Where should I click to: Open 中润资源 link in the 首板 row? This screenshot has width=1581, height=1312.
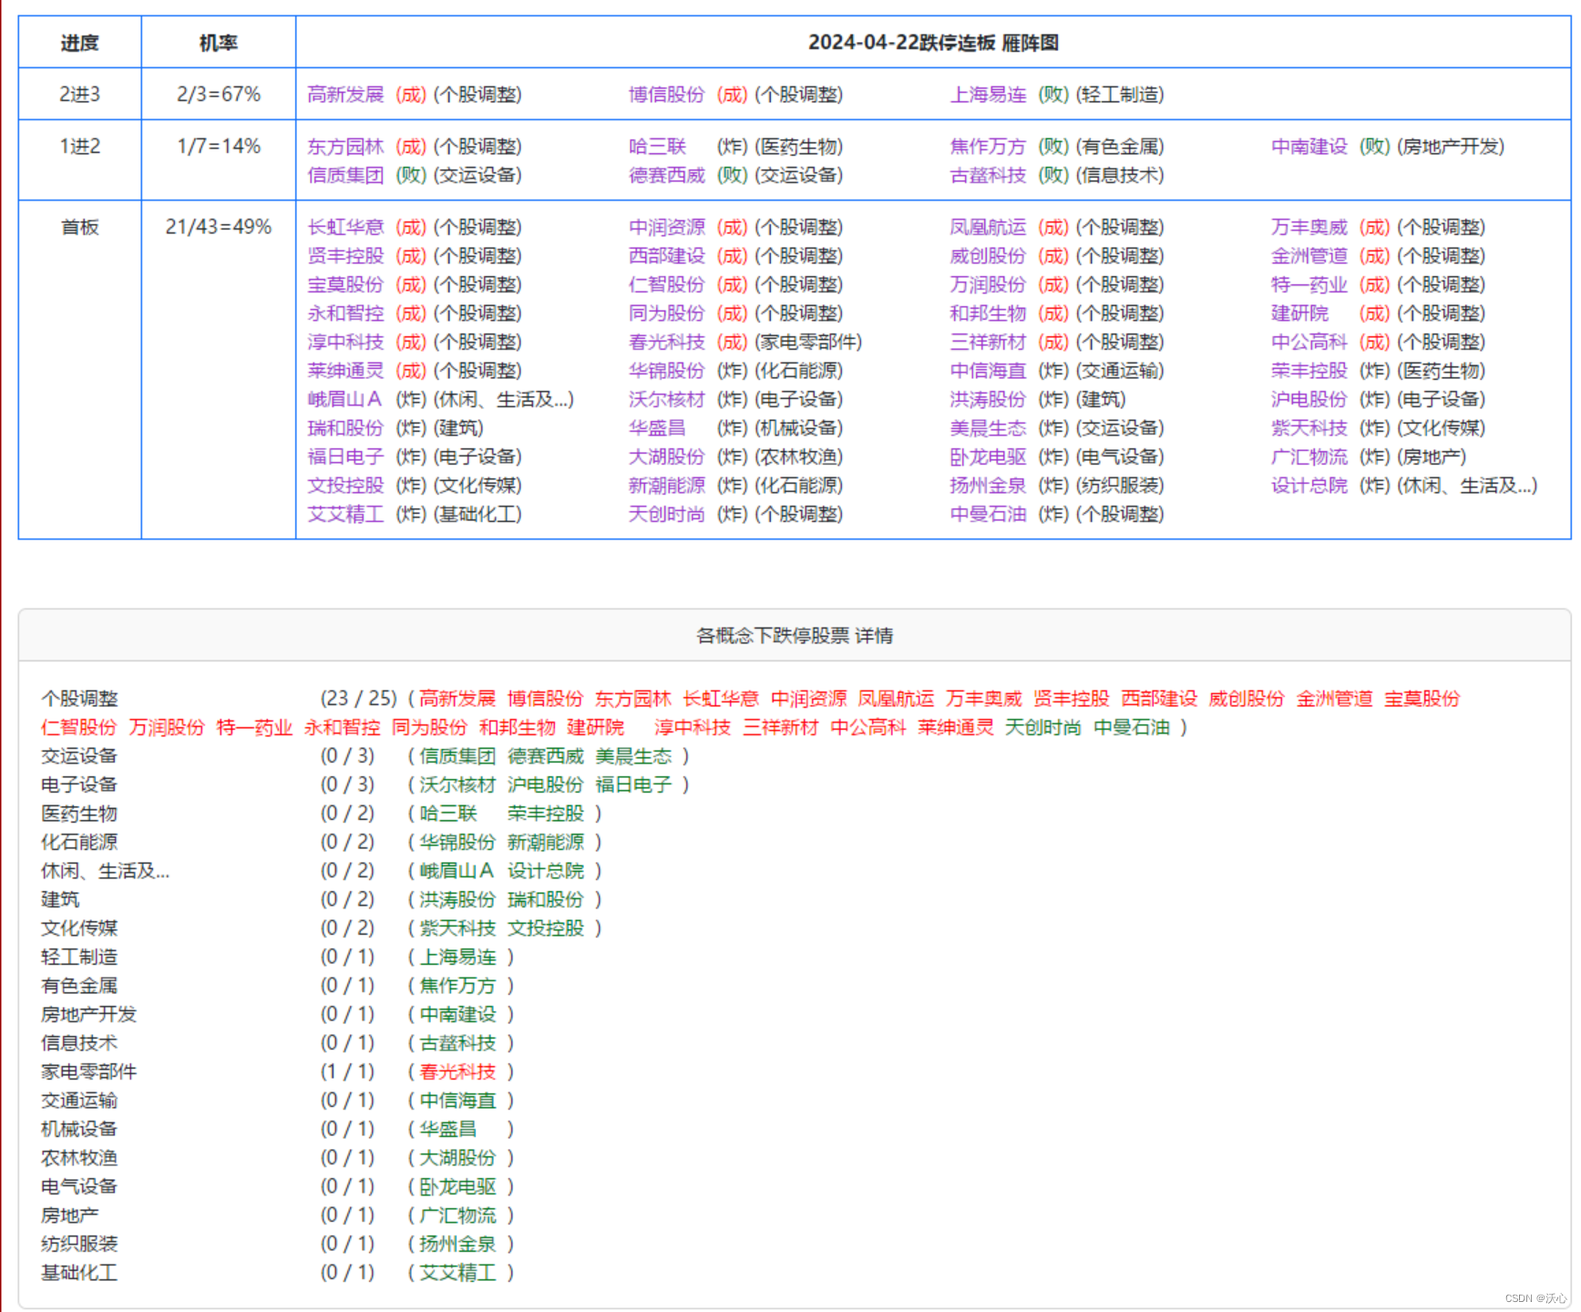pos(666,228)
